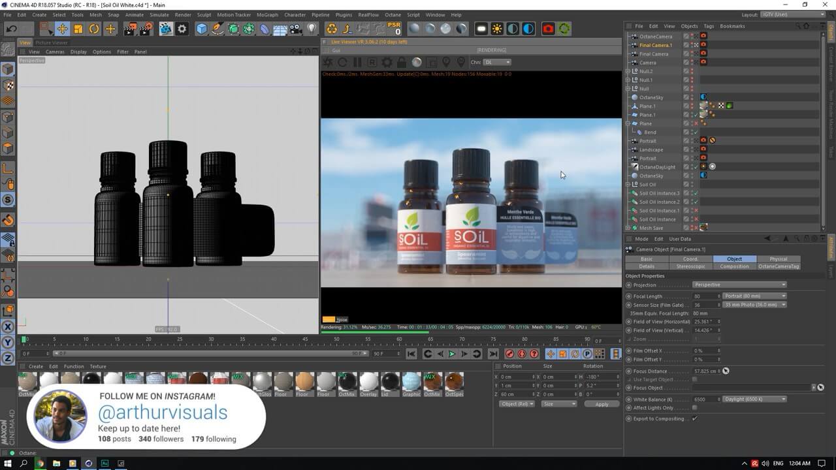This screenshot has height=470, width=836.
Task: Toggle the red X next to Soil Oil Instance.1
Action: [696, 210]
